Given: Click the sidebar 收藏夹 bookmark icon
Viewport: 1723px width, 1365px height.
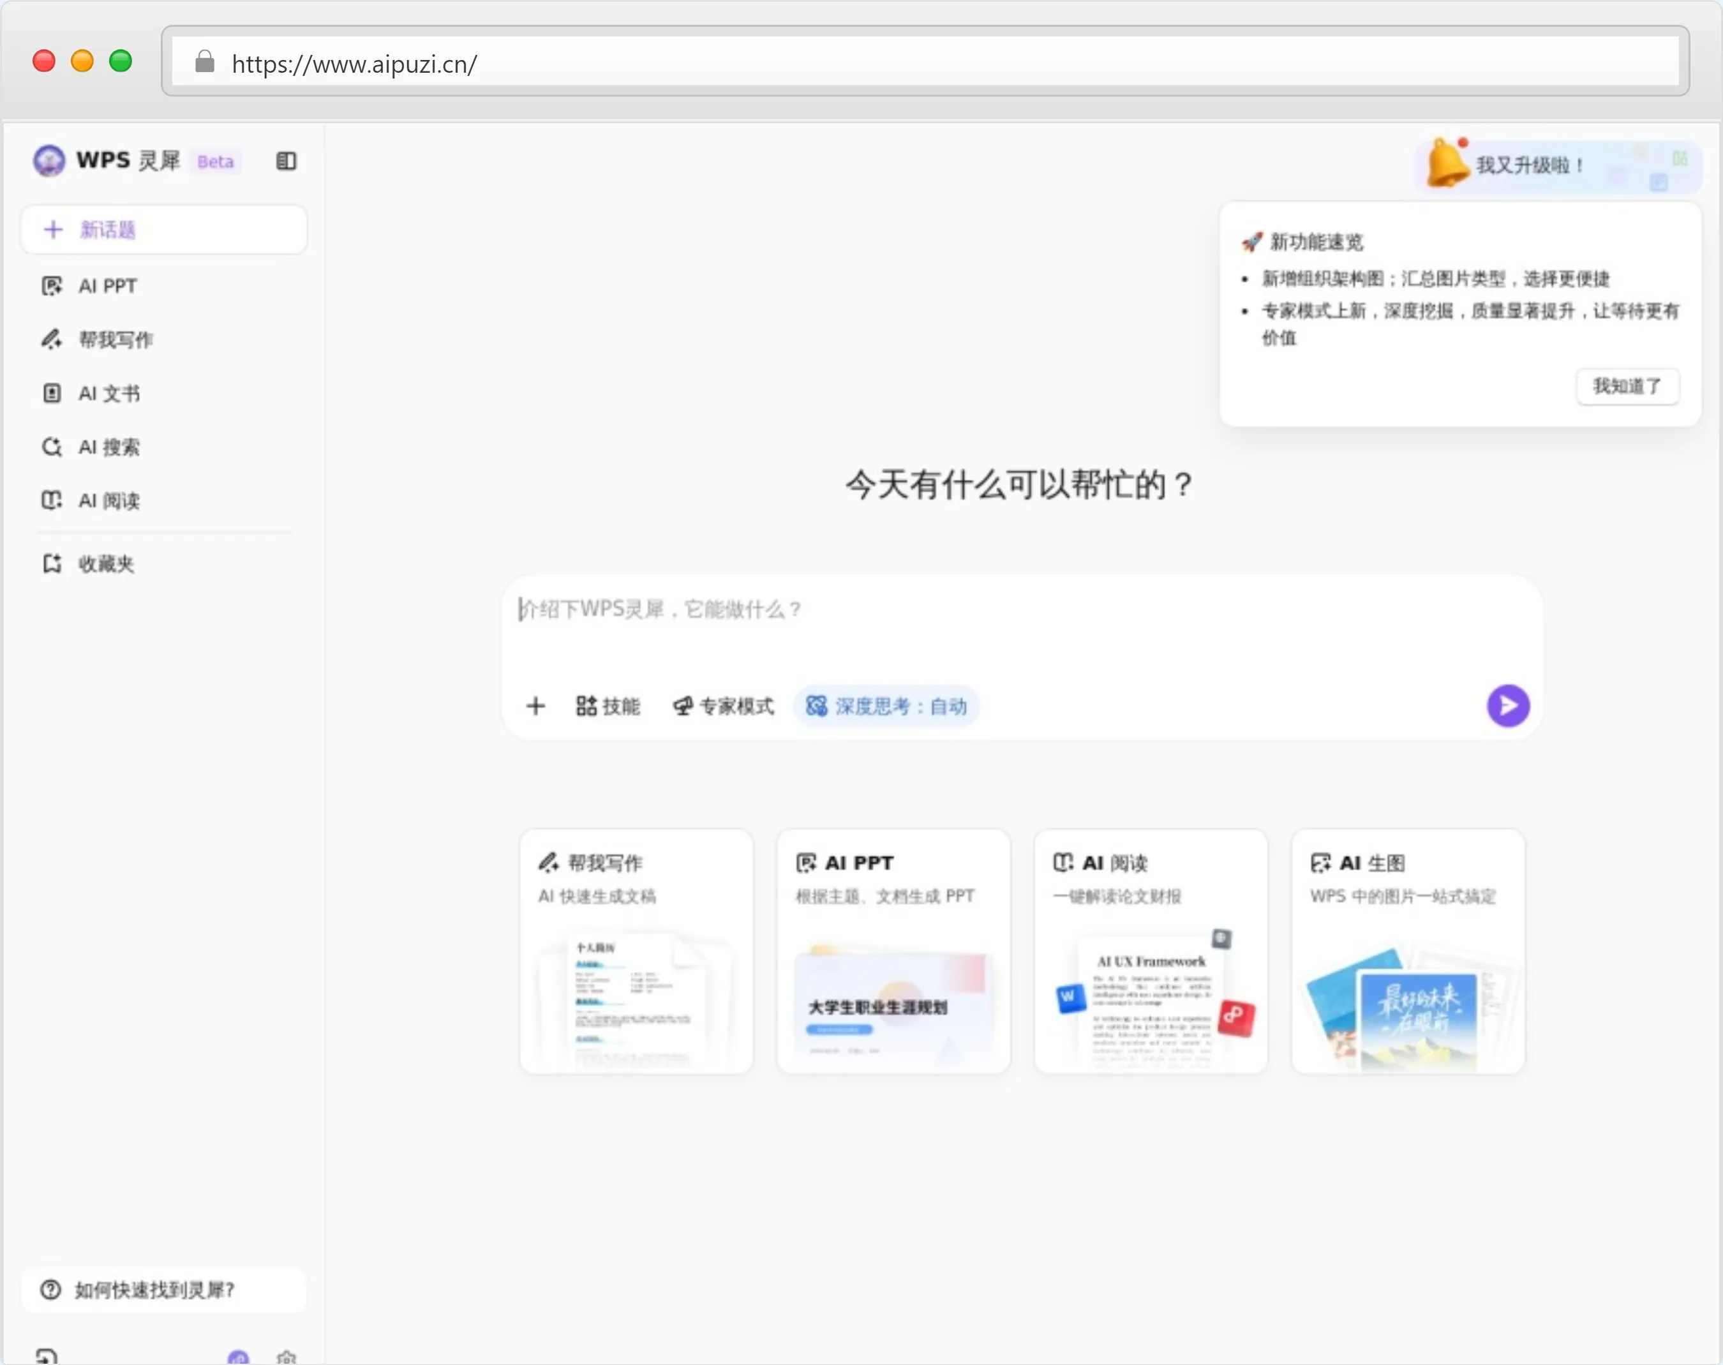Looking at the screenshot, I should (52, 563).
